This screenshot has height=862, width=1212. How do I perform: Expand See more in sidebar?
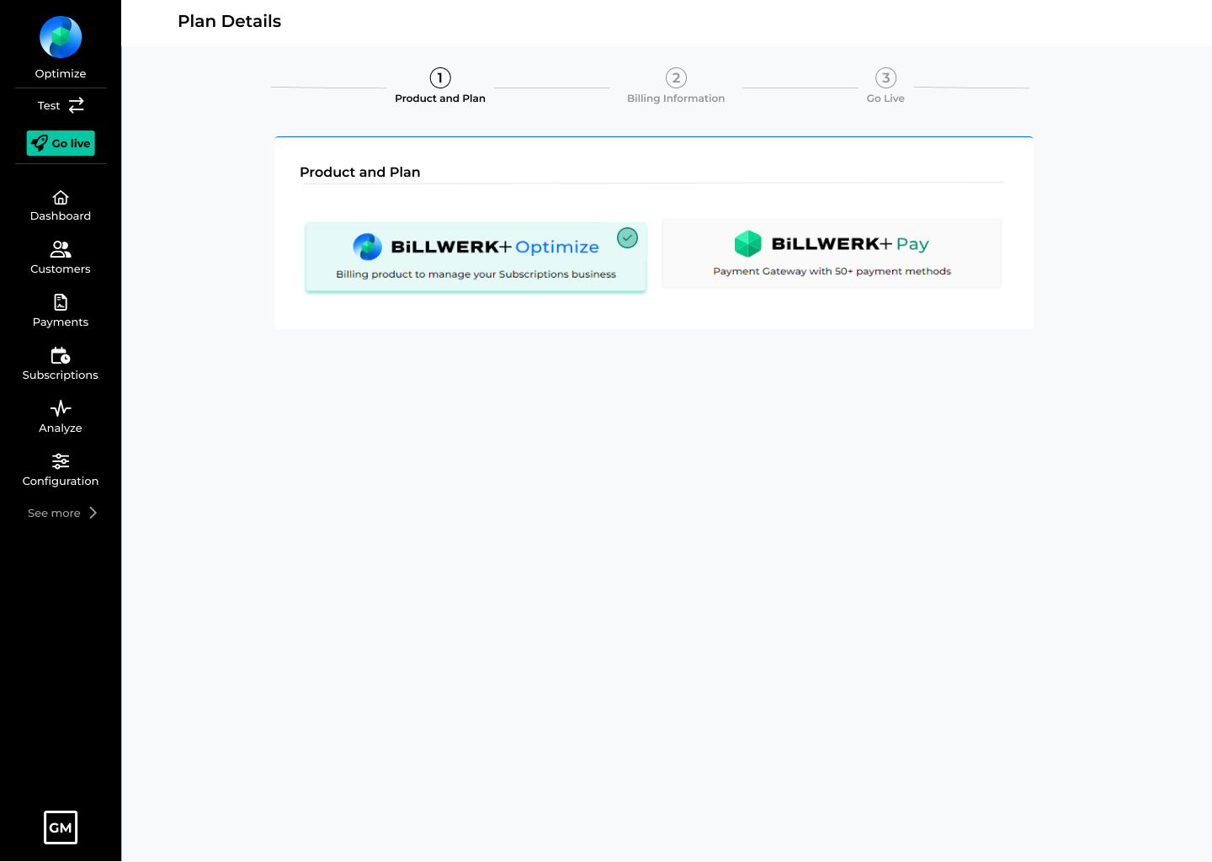coord(62,513)
